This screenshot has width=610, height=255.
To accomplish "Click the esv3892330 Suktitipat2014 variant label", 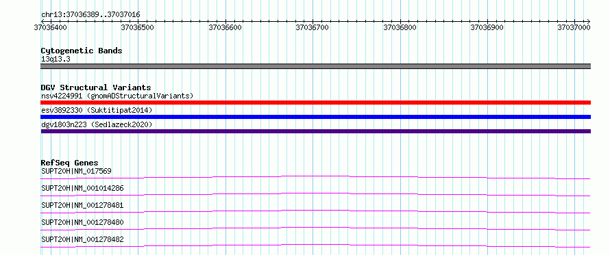I will pos(97,110).
